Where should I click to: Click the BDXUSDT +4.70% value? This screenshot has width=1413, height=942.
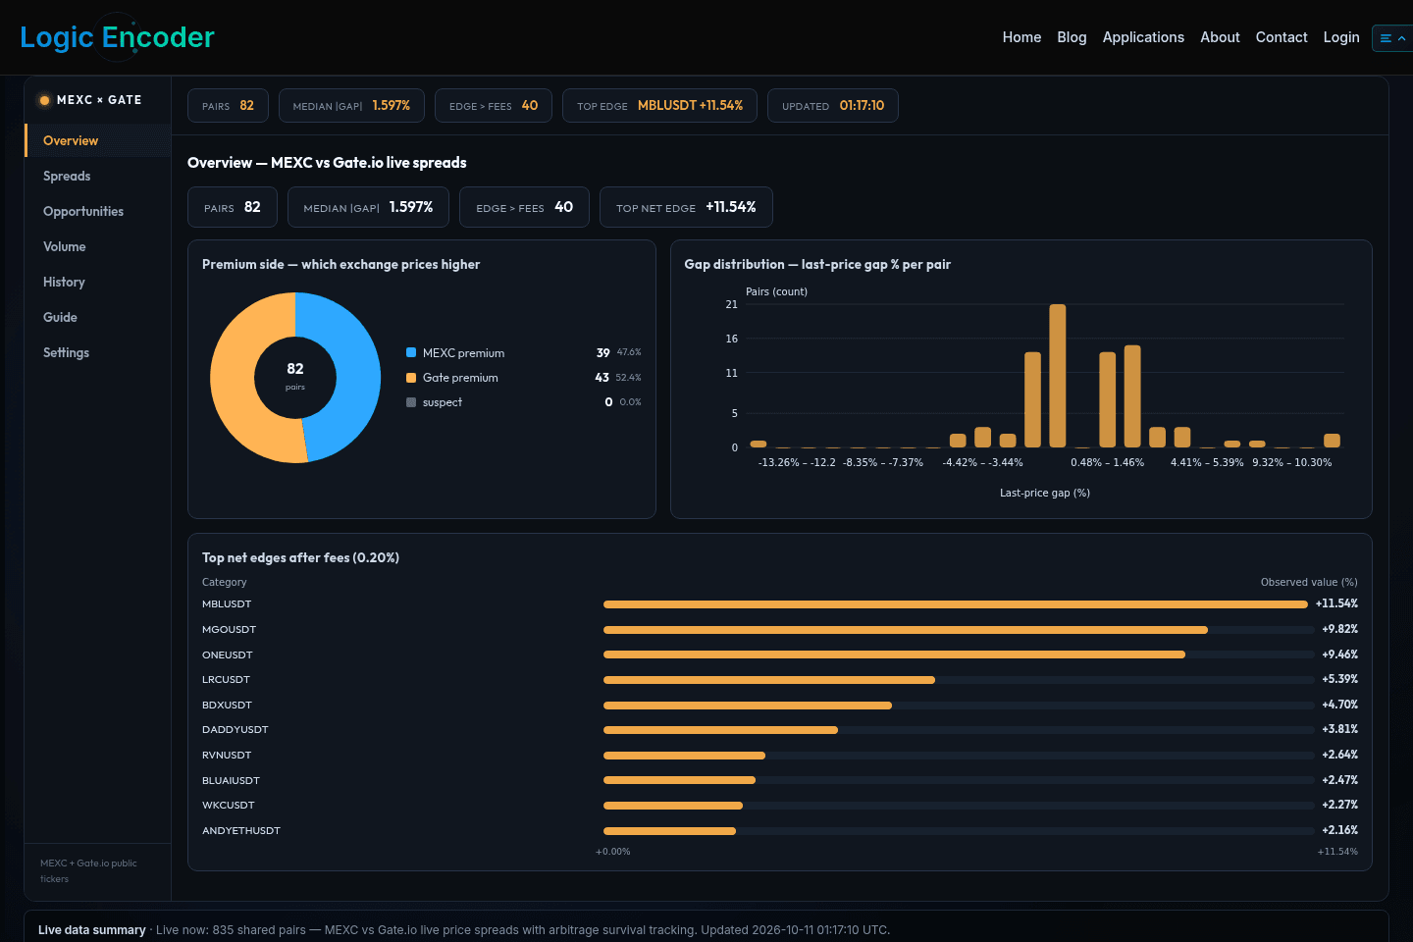1339,705
